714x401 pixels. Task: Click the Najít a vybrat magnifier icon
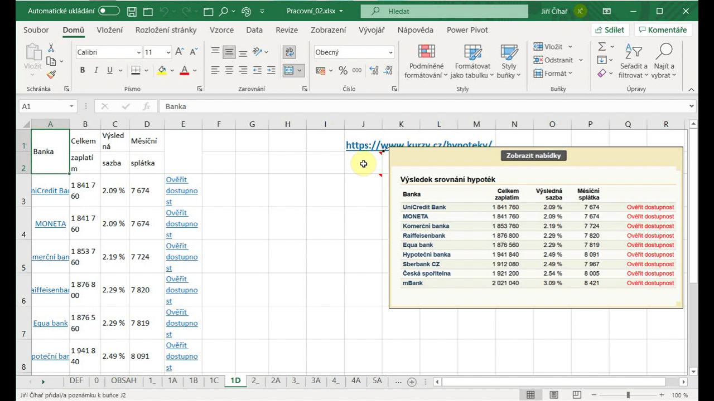[664, 51]
